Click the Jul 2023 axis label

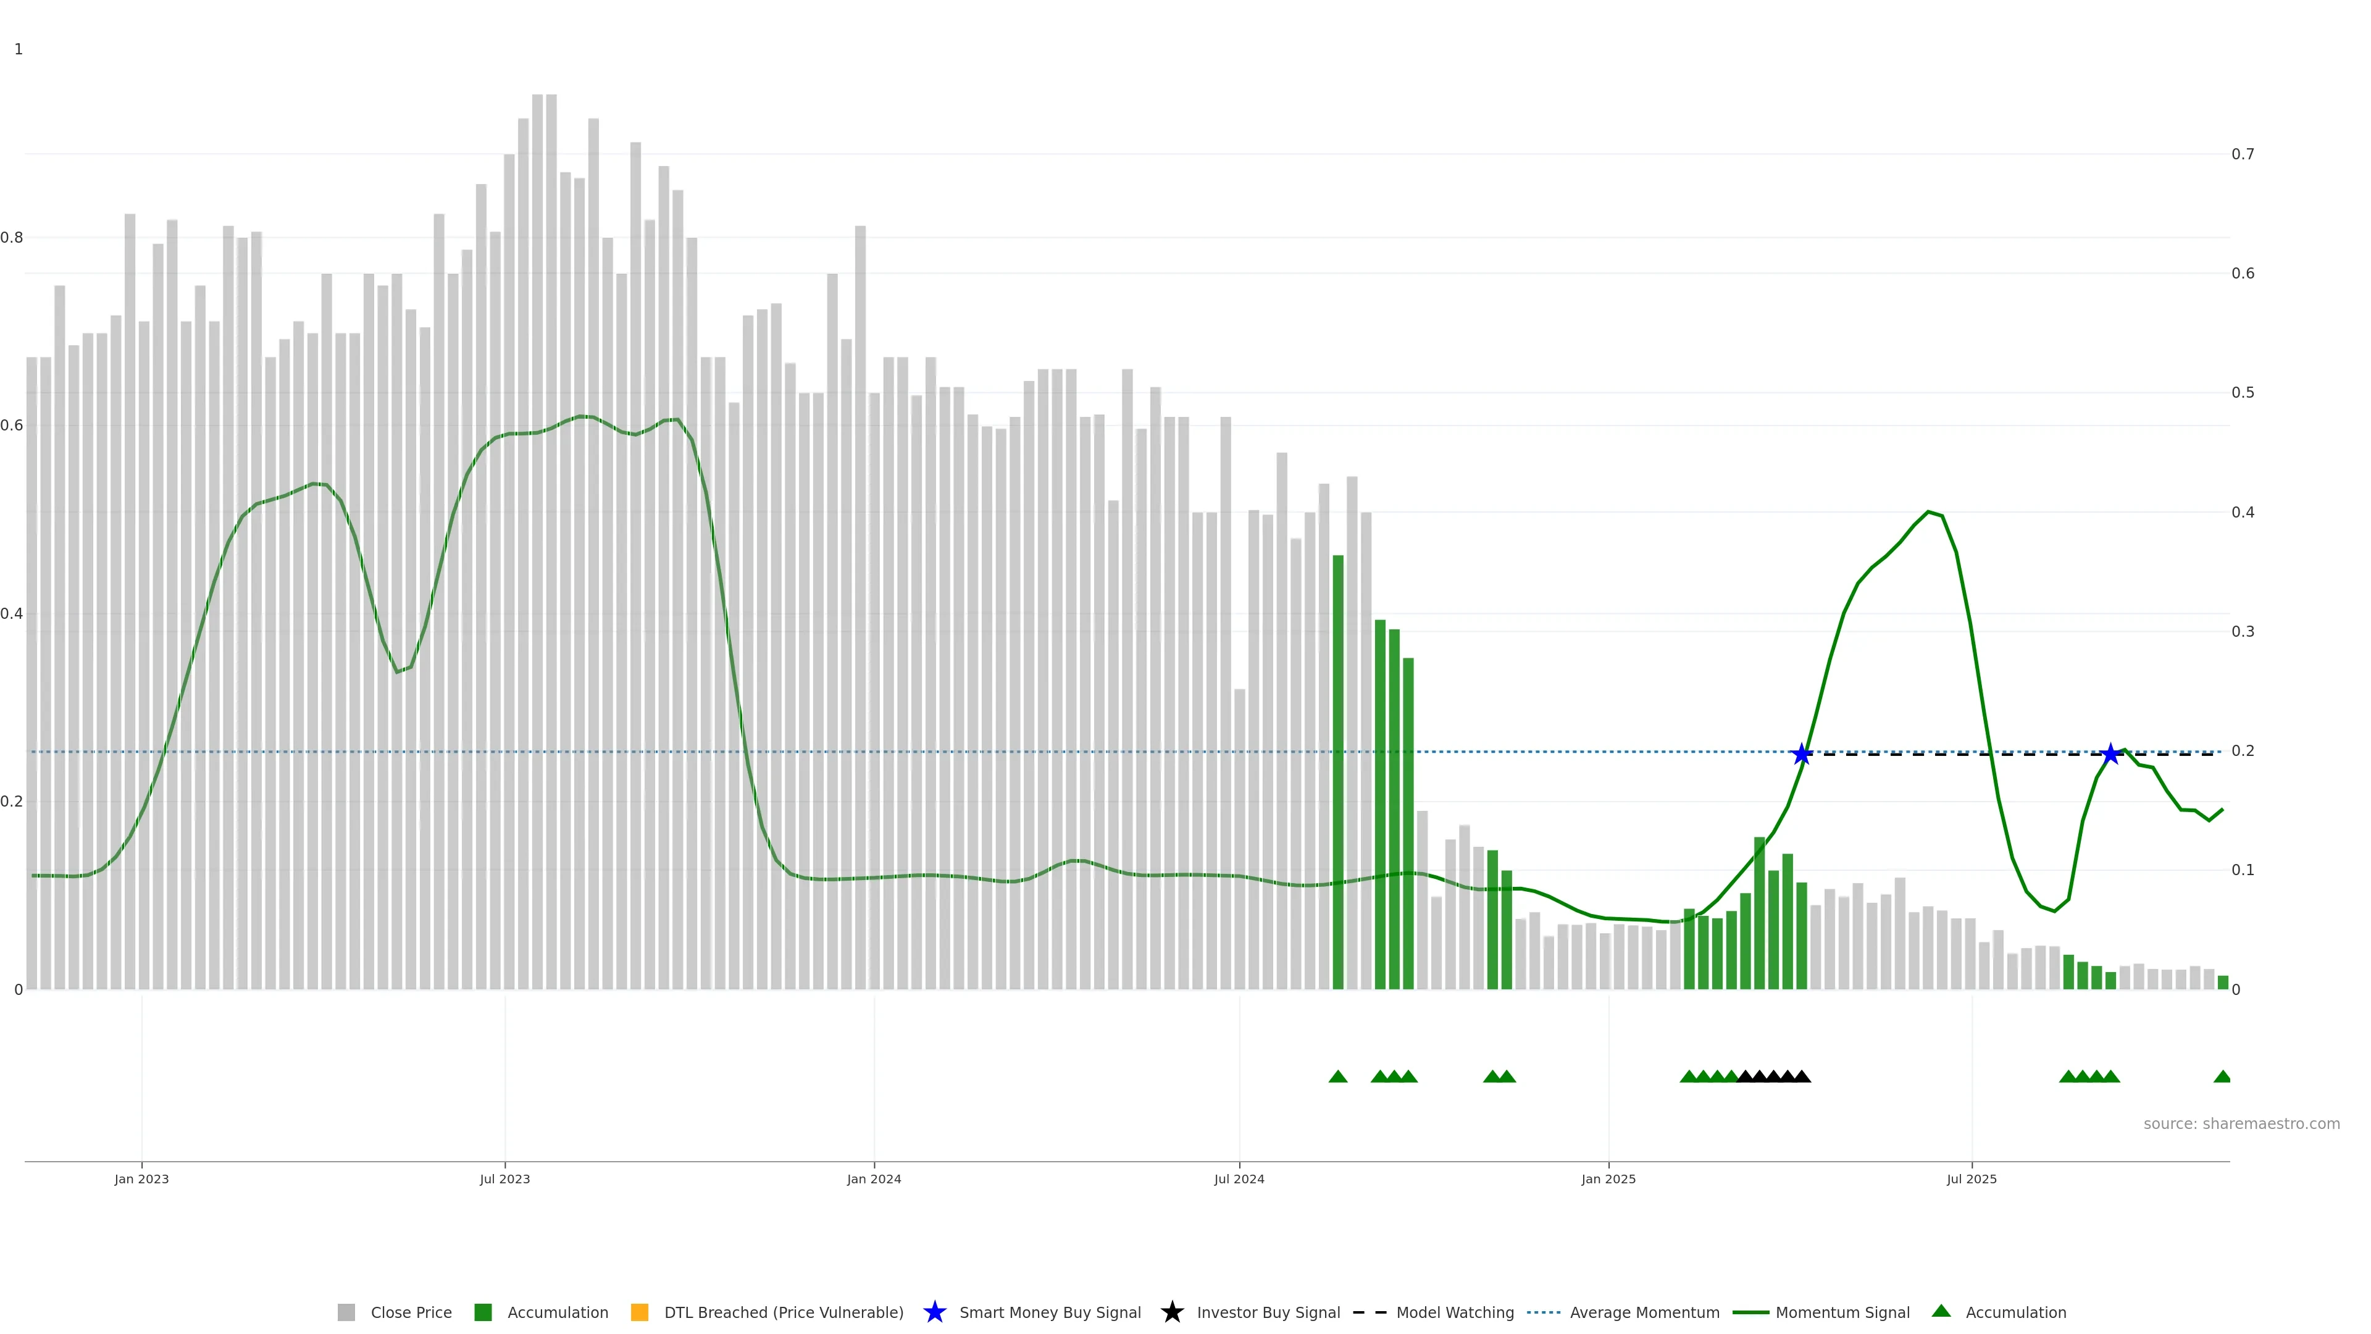tap(504, 1180)
